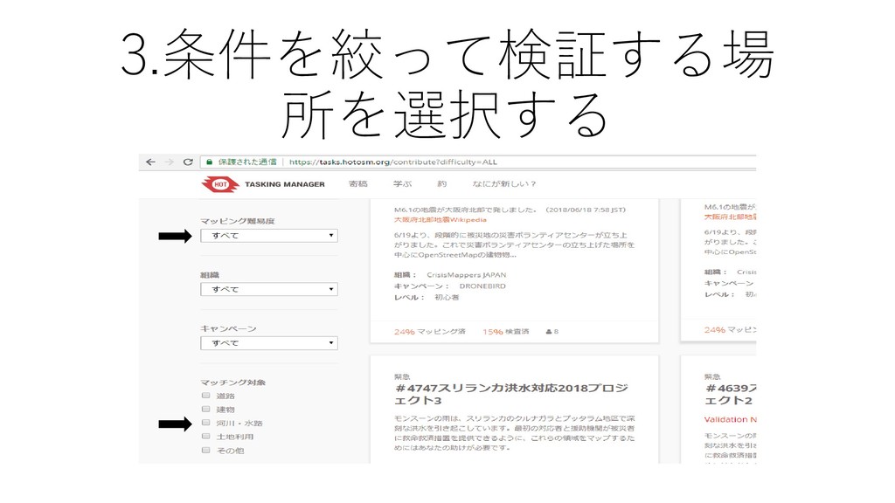
Task: Click the browser address bar URL
Action: (392, 162)
